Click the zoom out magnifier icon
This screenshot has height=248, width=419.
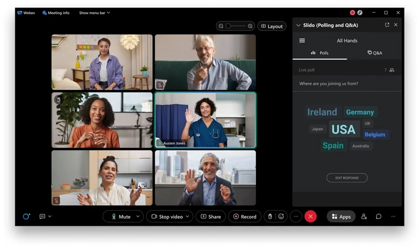pos(221,26)
